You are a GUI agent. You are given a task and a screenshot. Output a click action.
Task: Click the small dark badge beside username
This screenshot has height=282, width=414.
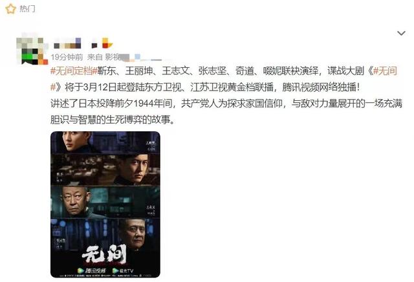[94, 46]
